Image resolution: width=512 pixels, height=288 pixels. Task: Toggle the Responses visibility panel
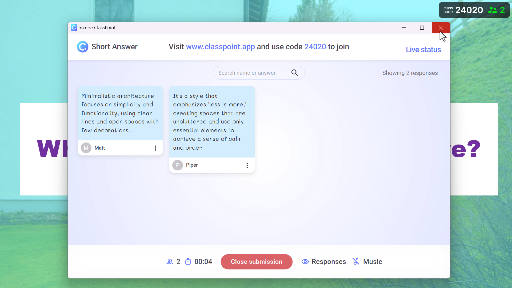click(x=323, y=262)
